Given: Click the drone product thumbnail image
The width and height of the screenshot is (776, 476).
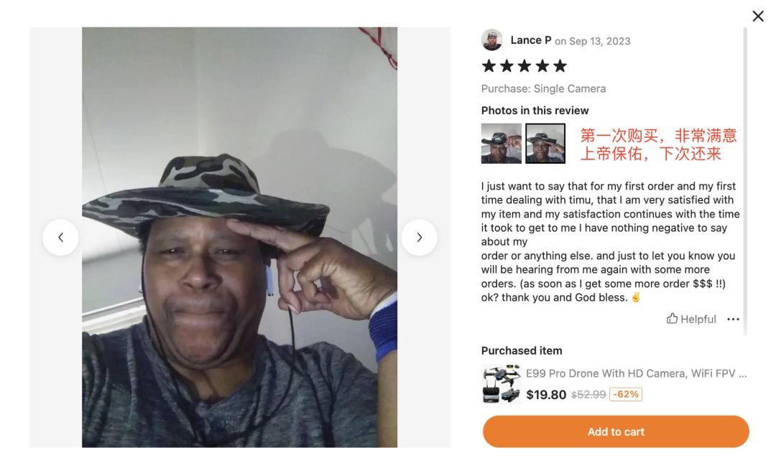Looking at the screenshot, I should coord(501,384).
